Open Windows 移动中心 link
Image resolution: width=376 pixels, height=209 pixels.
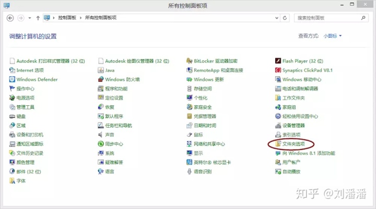pos(302,79)
